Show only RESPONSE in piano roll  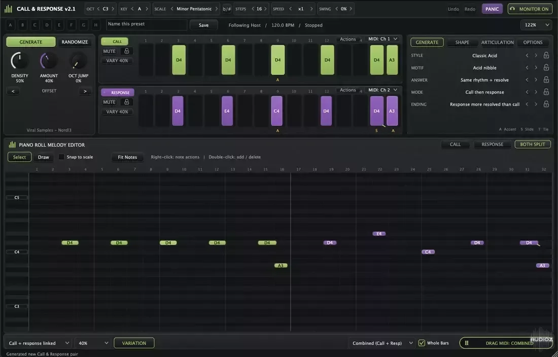tap(492, 145)
